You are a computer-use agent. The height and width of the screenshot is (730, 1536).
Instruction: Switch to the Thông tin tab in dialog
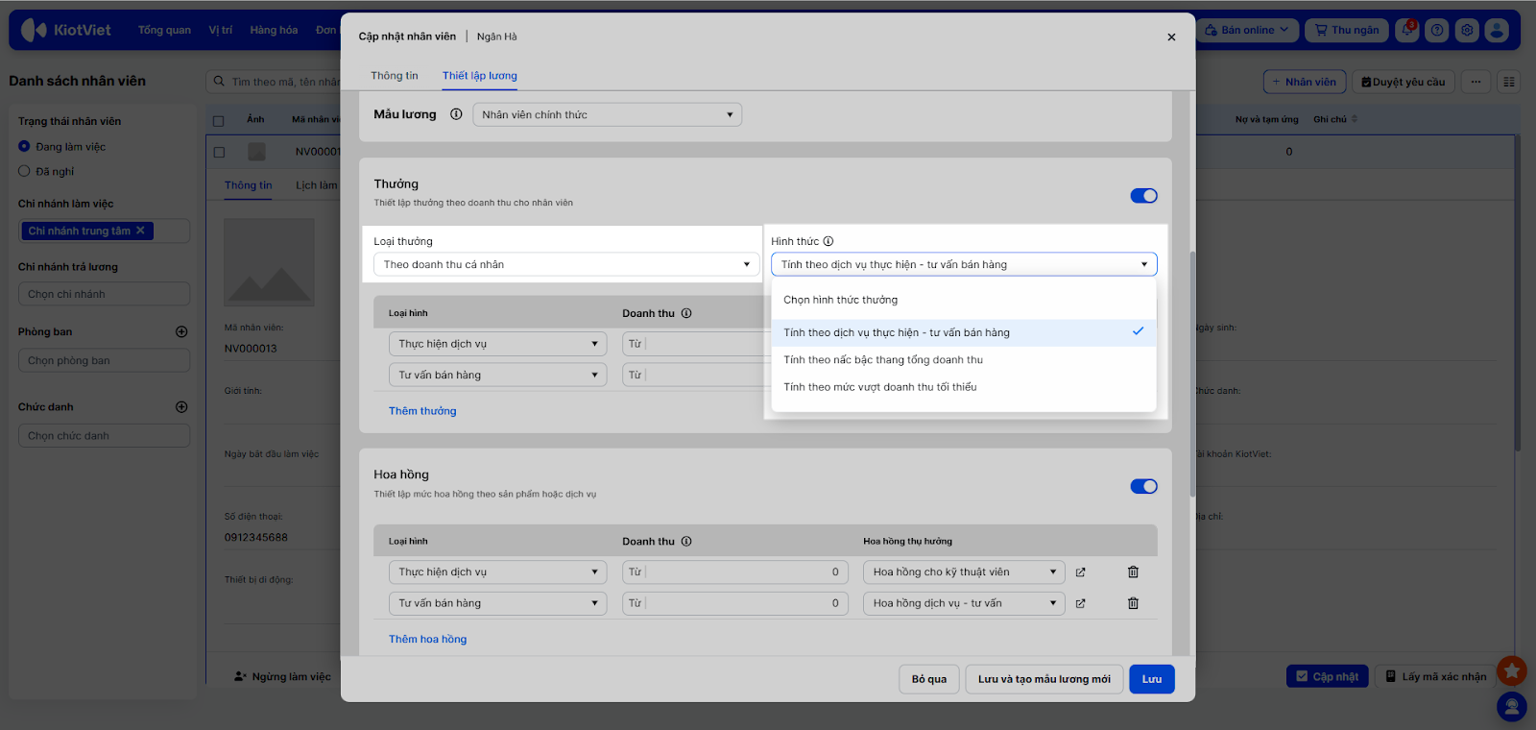coord(395,76)
